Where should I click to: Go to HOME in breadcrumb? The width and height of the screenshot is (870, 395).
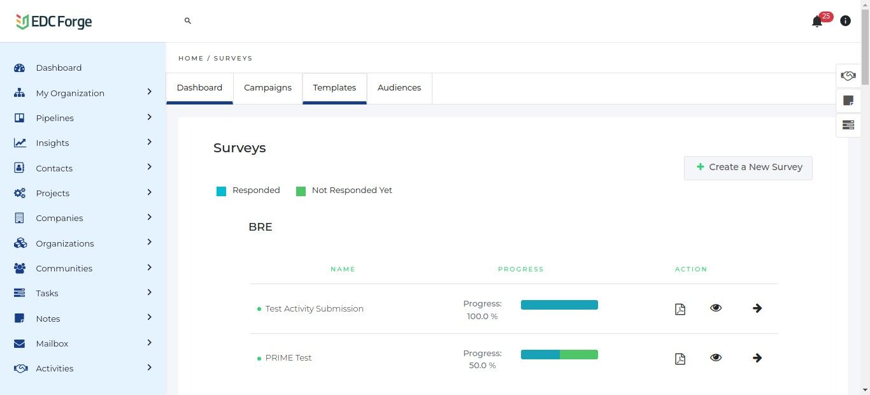pos(191,58)
